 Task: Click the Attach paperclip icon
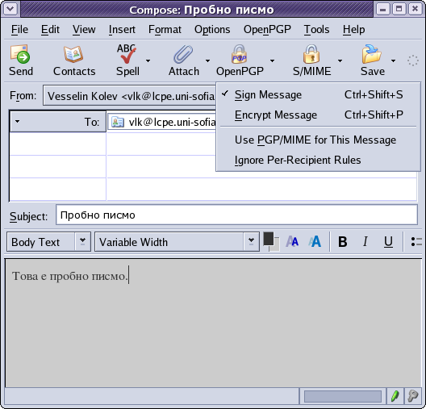[x=183, y=54]
